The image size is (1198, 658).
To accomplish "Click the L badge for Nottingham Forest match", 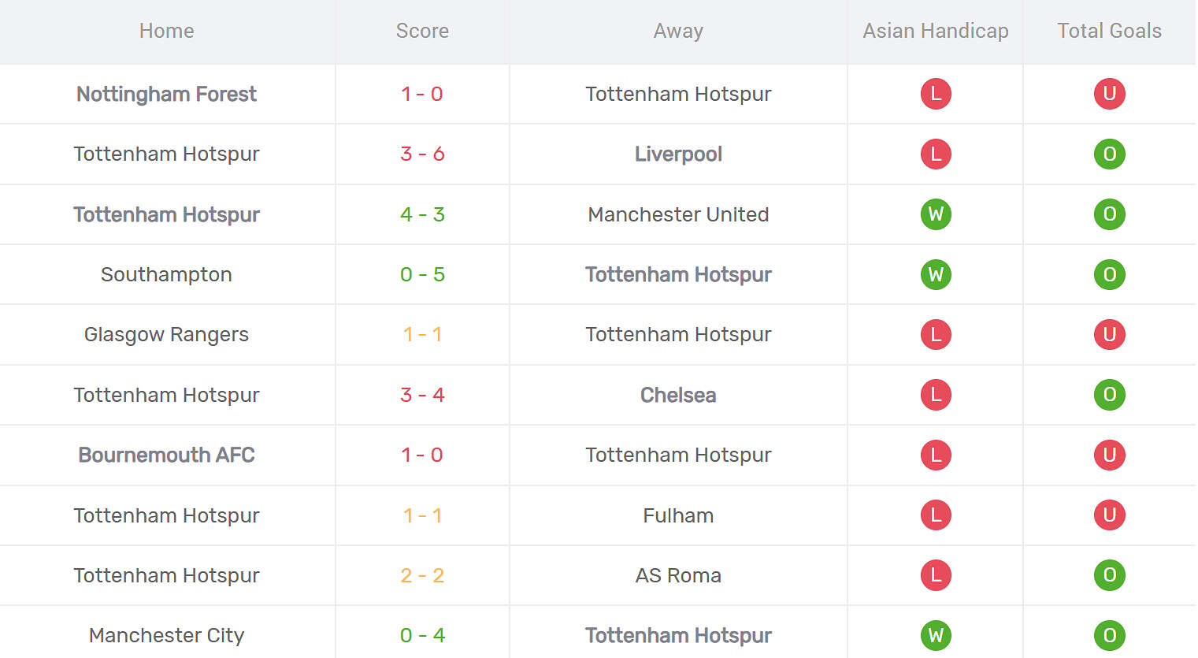I will tap(936, 94).
